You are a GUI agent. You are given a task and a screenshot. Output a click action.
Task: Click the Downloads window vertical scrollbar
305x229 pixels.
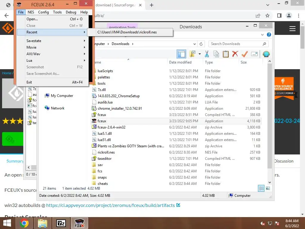[x=270, y=116]
